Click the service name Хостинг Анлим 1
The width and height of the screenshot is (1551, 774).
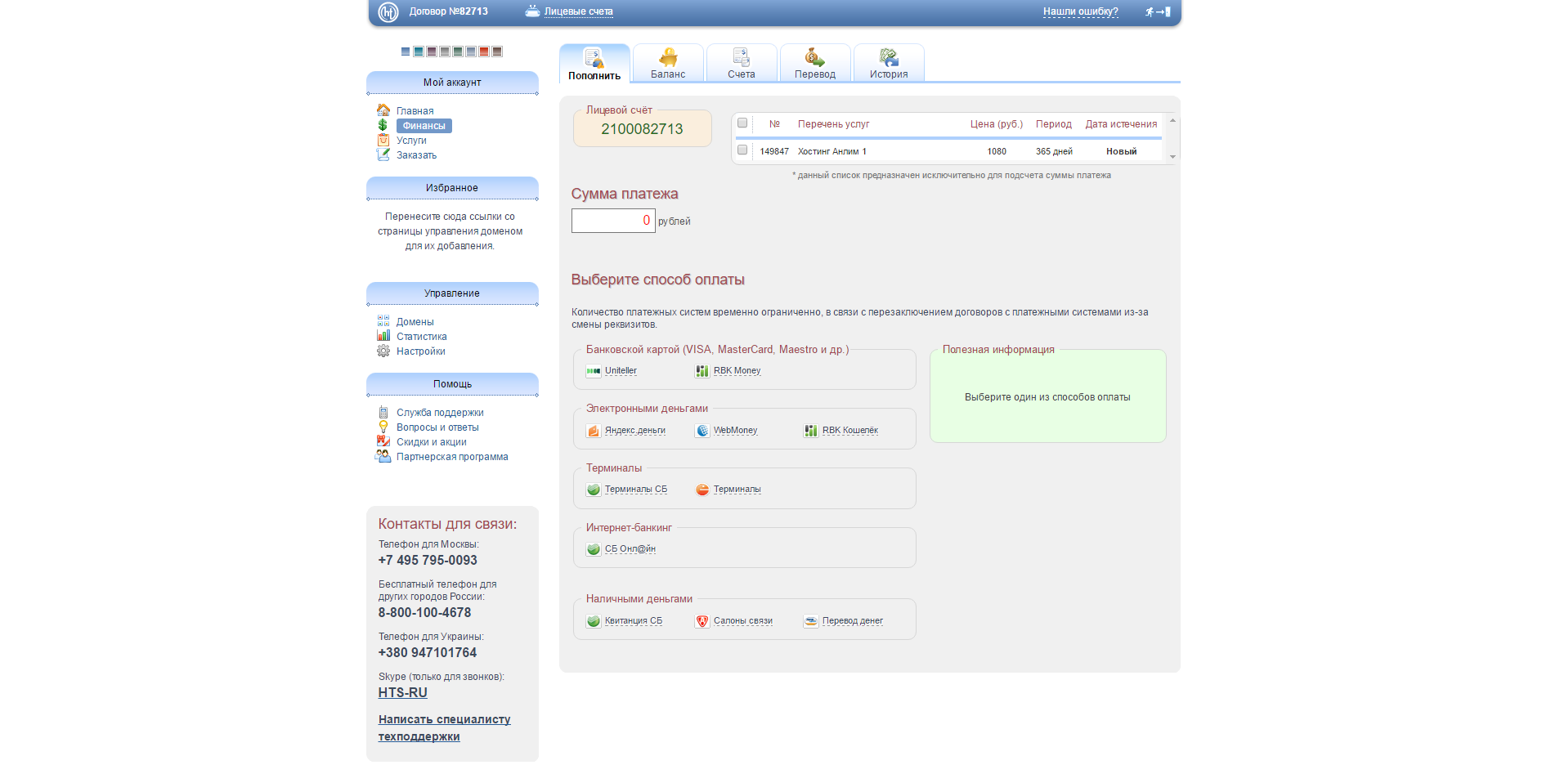click(832, 151)
